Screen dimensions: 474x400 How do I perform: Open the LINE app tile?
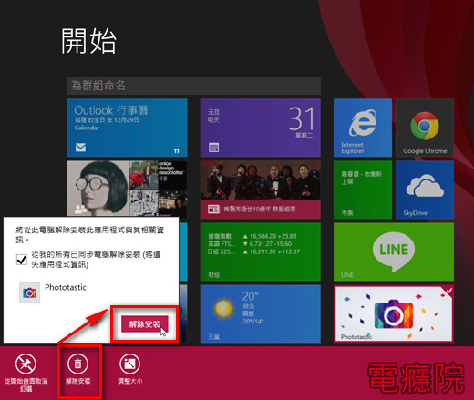394,251
